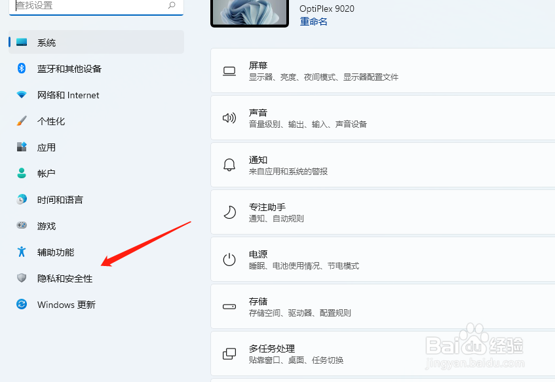Open 辅助功能 settings

click(x=96, y=252)
